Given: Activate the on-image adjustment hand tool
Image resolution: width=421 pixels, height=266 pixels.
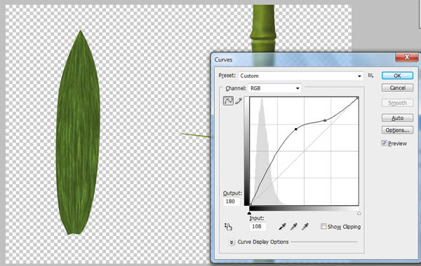Looking at the screenshot, I should pyautogui.click(x=228, y=227).
